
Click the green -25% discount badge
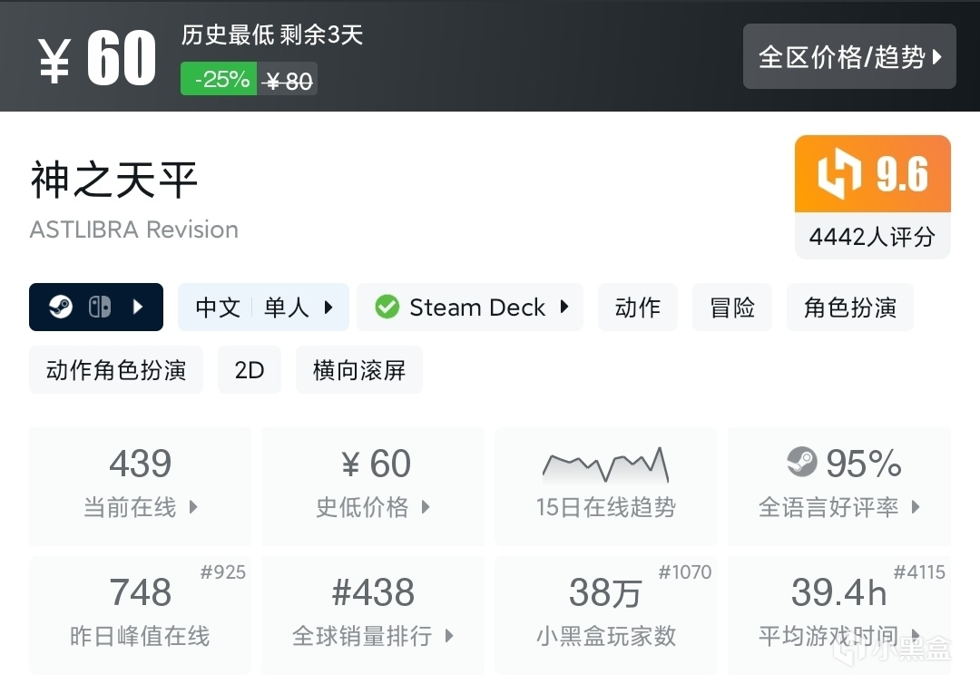(220, 79)
